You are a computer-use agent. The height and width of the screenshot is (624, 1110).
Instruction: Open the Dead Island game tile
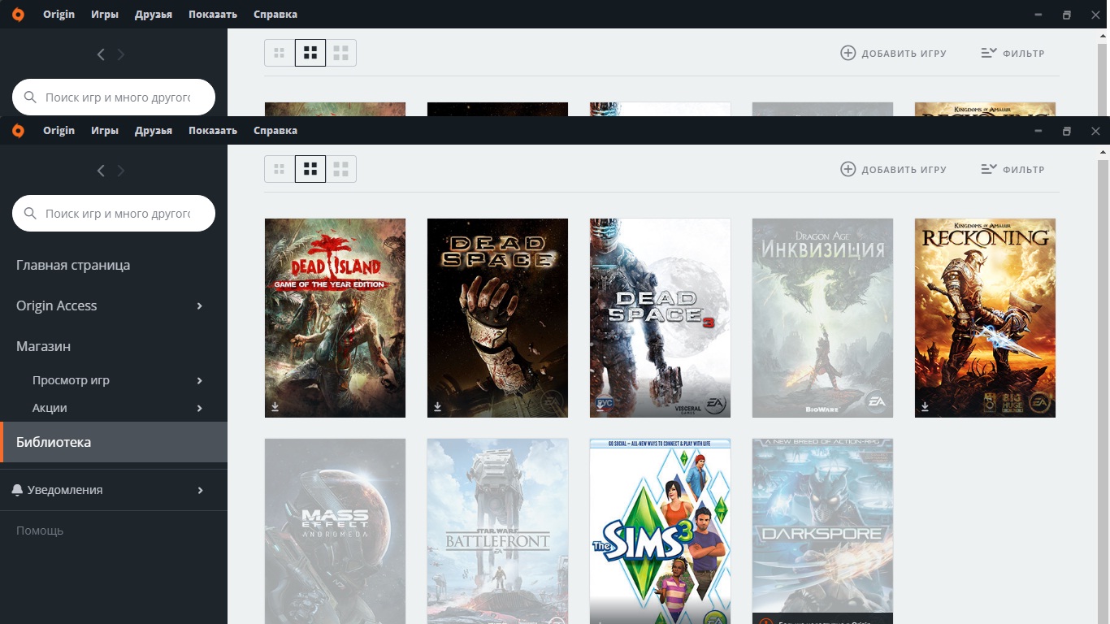(x=335, y=318)
